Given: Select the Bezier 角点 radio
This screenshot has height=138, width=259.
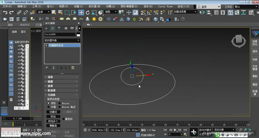Looking at the screenshot, I should pos(60,107).
